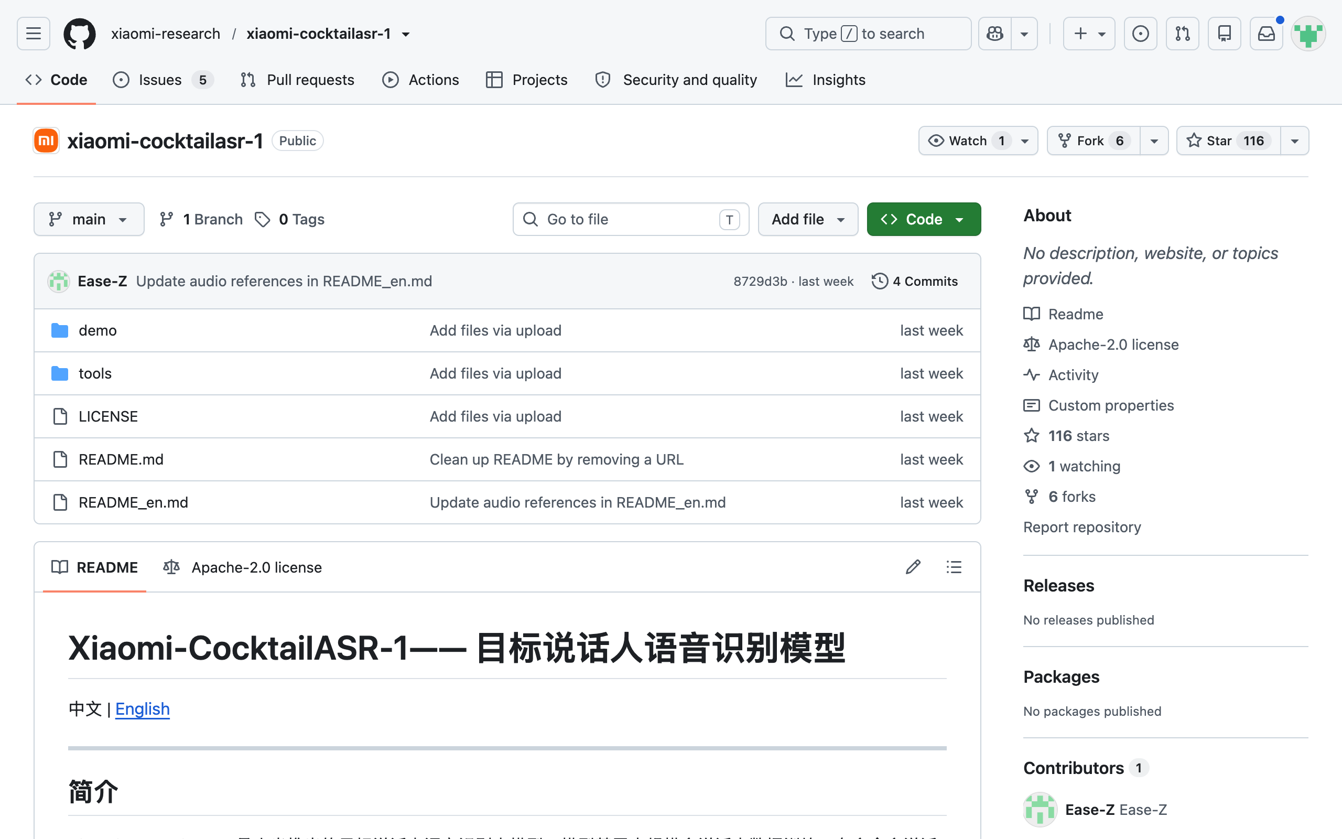Open the demo folder
Viewport: 1342px width, 839px height.
point(98,330)
